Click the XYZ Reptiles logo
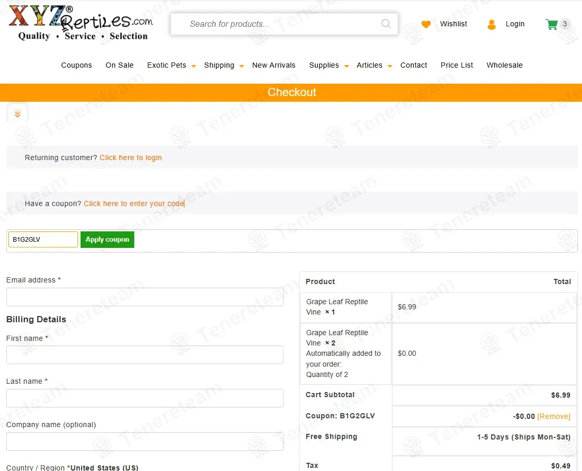This screenshot has height=471, width=582. tap(80, 23)
